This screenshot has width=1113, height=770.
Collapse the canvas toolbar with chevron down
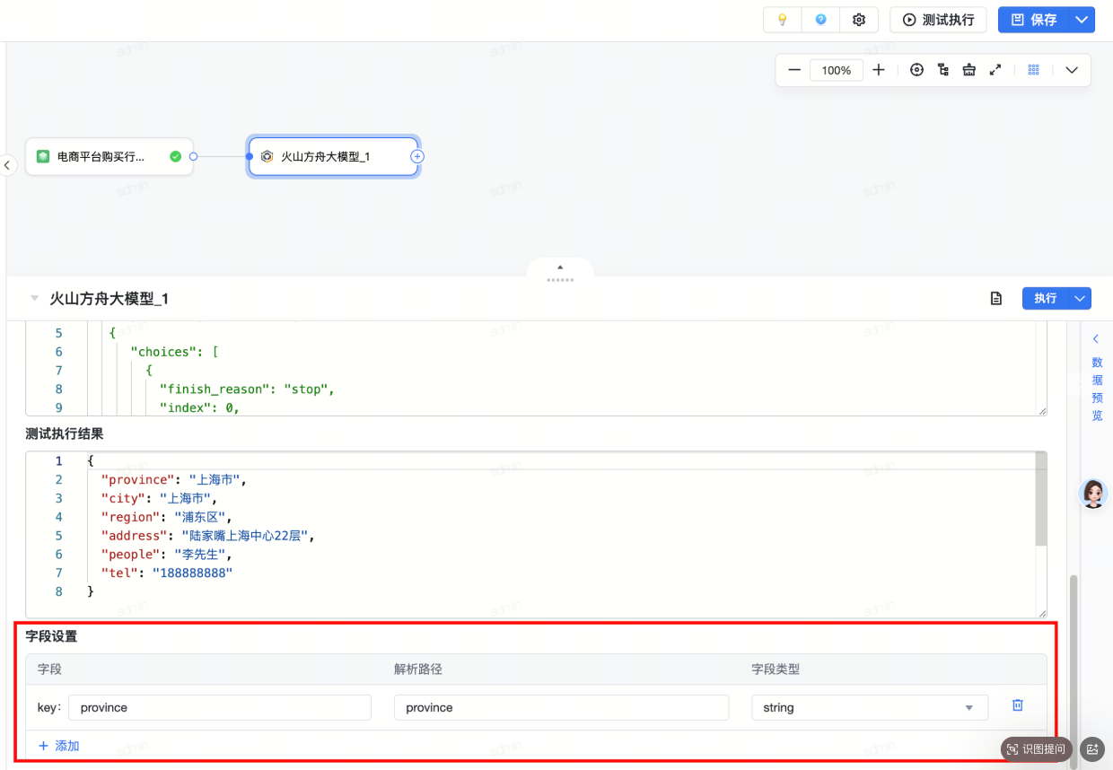point(1072,70)
